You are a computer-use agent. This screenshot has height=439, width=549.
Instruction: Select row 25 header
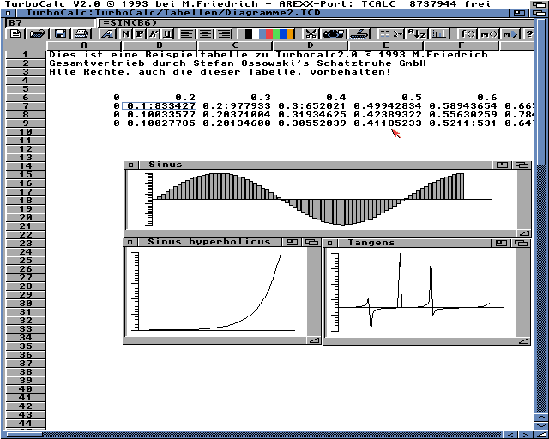coord(26,261)
